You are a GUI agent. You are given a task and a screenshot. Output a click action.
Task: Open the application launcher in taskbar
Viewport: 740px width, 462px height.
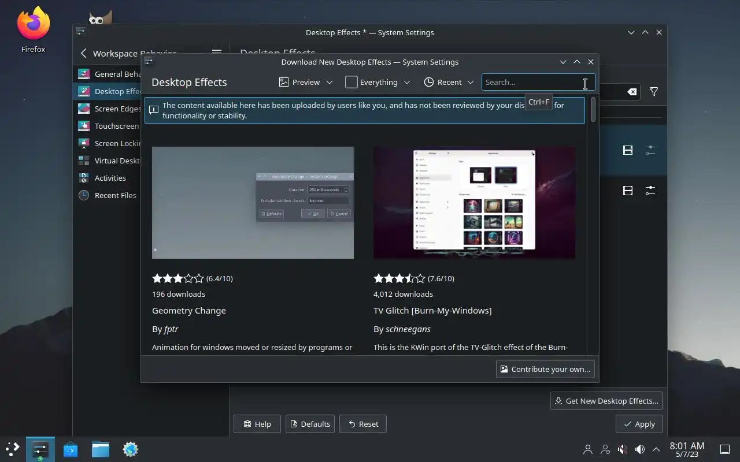pos(12,449)
